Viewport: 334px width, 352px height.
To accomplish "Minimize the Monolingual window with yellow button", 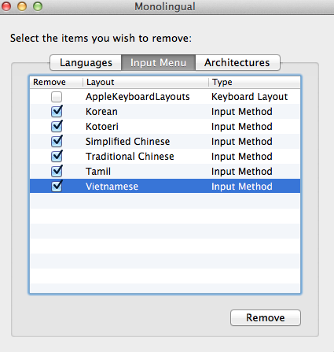I will pos(22,6).
